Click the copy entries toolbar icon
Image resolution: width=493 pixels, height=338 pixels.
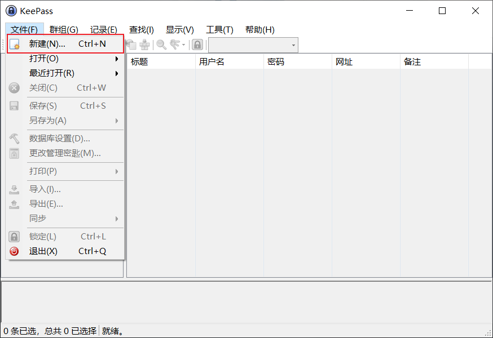pos(131,45)
